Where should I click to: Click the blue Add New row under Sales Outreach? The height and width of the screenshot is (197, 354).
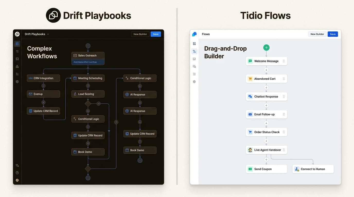tap(88, 62)
